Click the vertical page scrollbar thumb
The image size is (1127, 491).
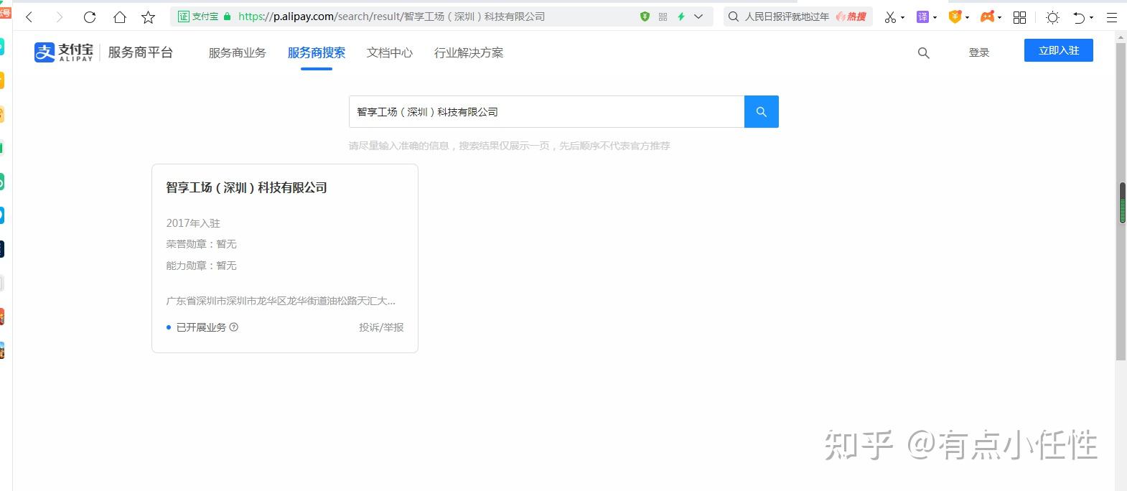click(x=1122, y=203)
